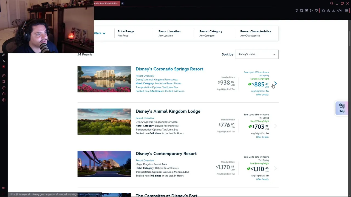
Task: Click the $776.00 standard rate
Action: click(227, 125)
